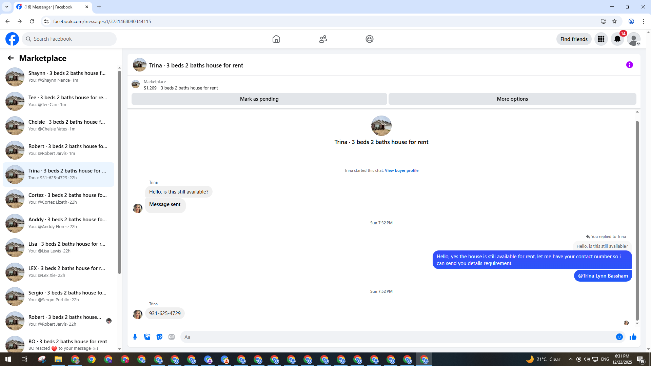Open the Friends tab
This screenshot has width=651, height=366.
point(323,39)
